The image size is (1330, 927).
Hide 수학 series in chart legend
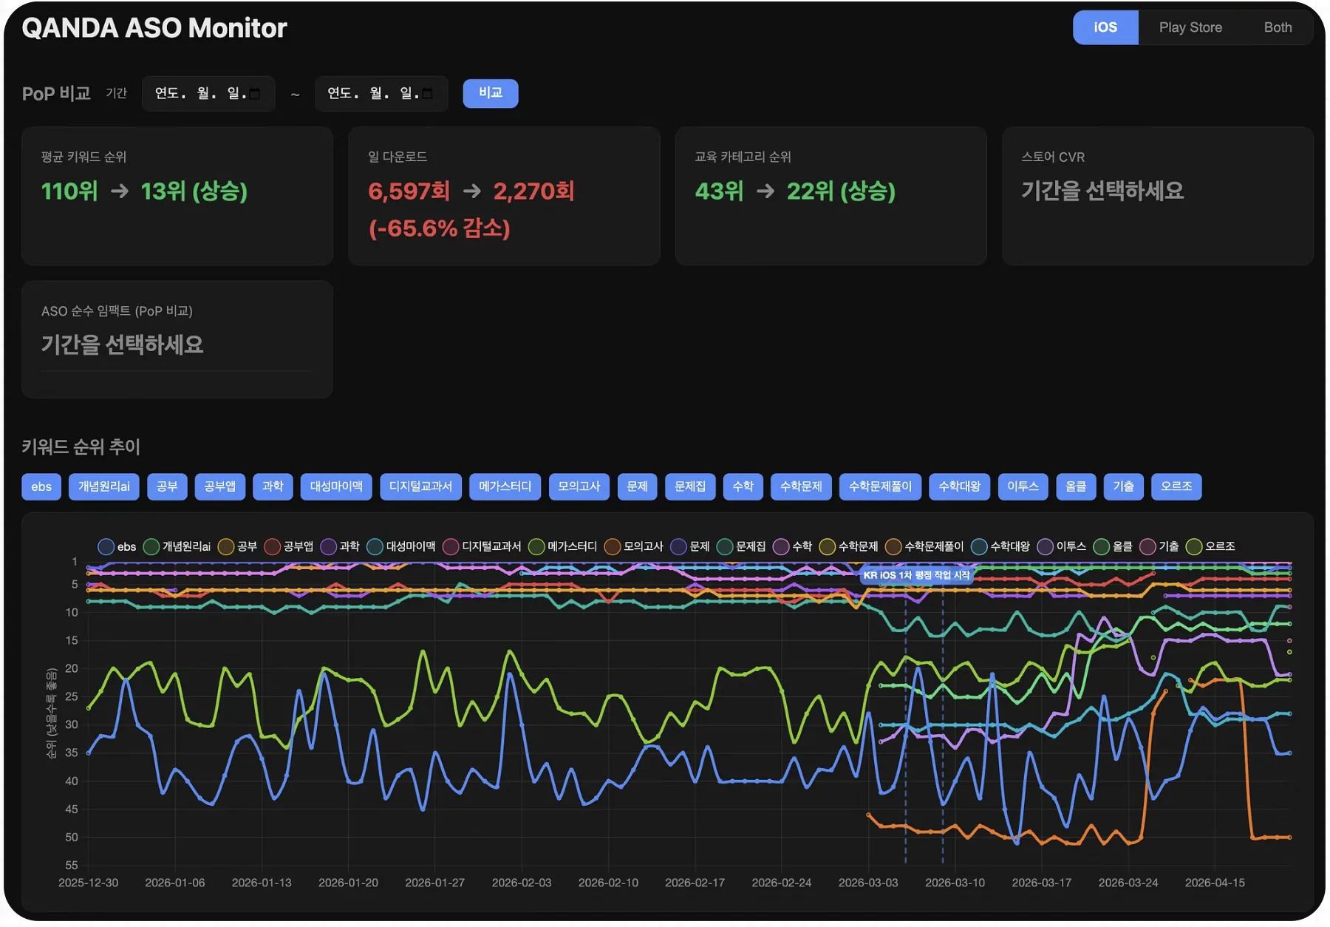pyautogui.click(x=792, y=546)
